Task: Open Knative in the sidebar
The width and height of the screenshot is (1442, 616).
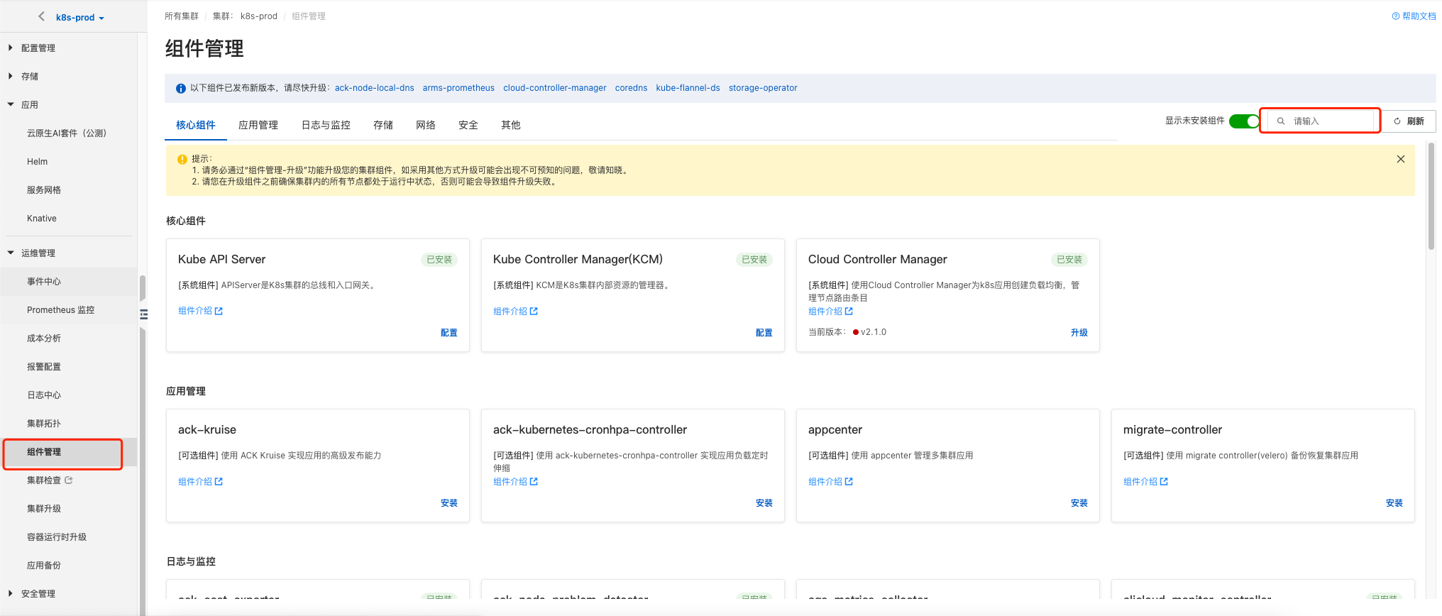Action: click(x=41, y=218)
